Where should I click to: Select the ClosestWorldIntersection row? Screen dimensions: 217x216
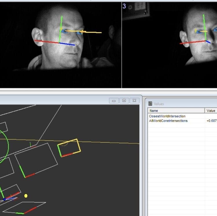167,116
